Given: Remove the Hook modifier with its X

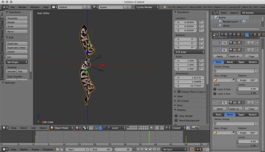Looking at the screenshot, I should 257,43.
